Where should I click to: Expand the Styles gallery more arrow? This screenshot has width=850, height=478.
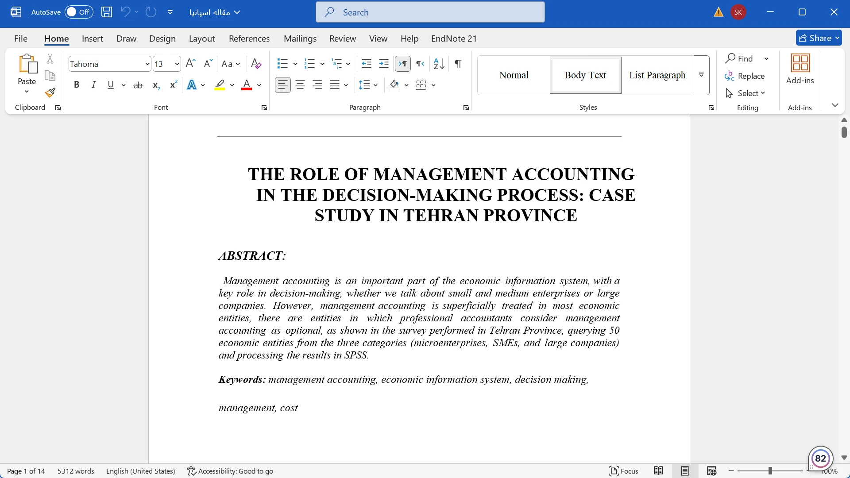coord(701,75)
